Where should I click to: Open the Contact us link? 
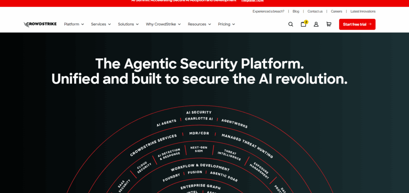pyautogui.click(x=315, y=12)
